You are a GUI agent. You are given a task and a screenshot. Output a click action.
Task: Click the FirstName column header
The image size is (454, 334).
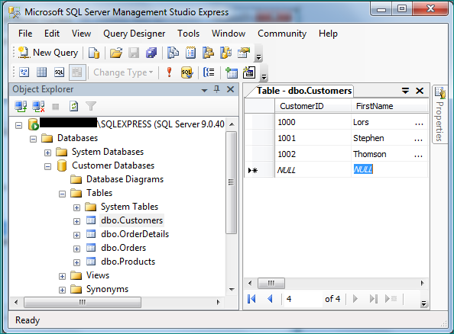pyautogui.click(x=390, y=106)
